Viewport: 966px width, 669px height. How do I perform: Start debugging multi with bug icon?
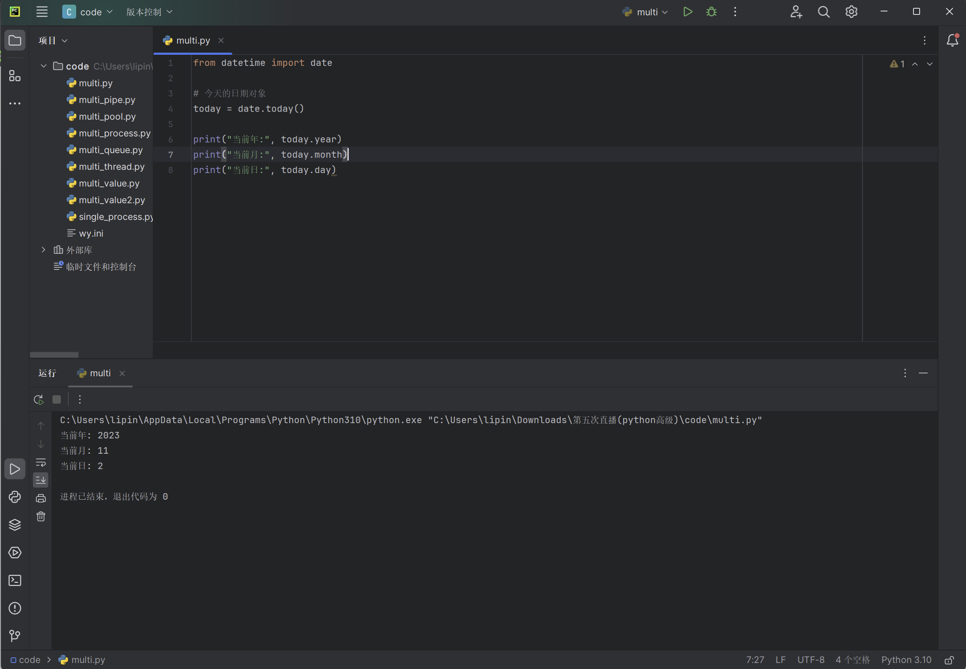tap(711, 12)
